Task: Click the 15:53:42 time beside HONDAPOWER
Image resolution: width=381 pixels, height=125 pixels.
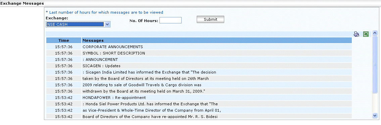Action: pos(64,98)
